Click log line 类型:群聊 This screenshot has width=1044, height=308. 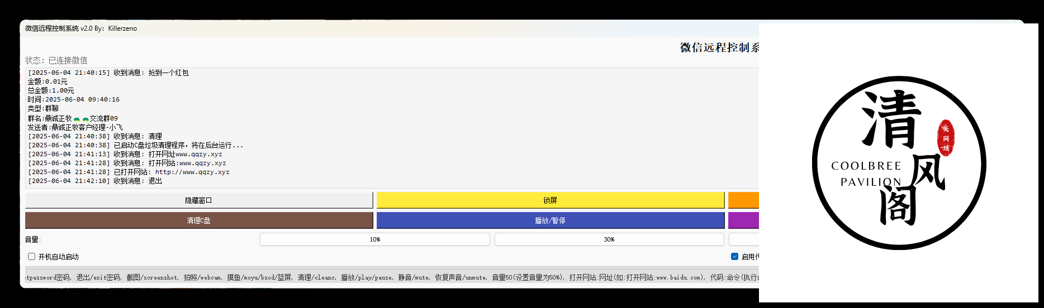click(x=43, y=108)
